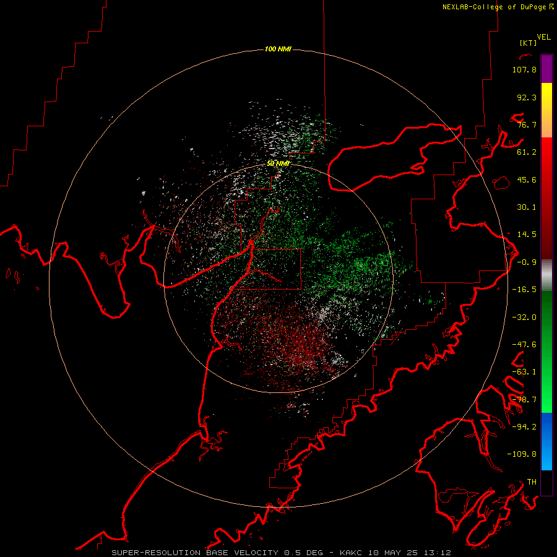Click the -0.9 velocity scale value
557x557 pixels.
pyautogui.click(x=527, y=262)
